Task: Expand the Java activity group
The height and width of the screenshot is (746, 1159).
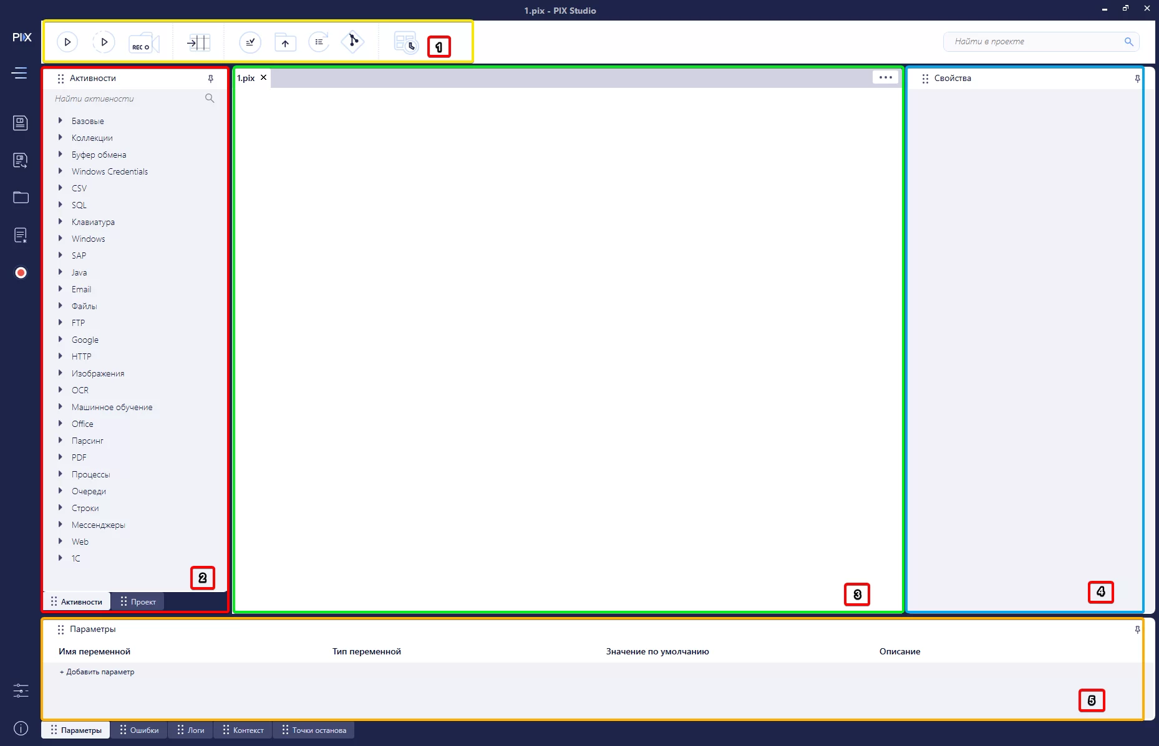Action: tap(61, 272)
